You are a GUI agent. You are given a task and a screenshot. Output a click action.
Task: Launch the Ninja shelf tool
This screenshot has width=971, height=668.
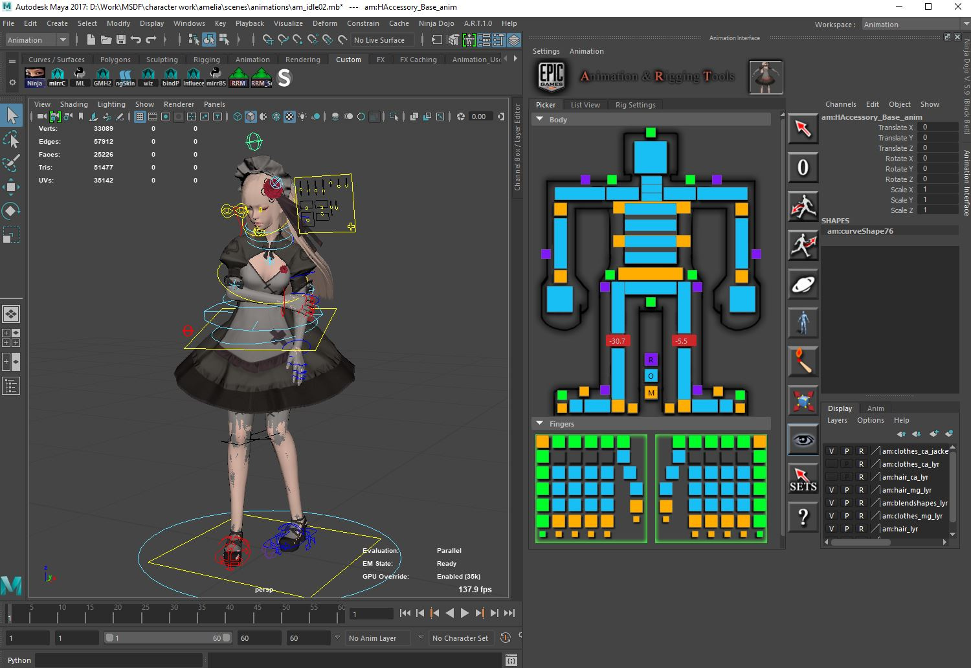(x=35, y=78)
